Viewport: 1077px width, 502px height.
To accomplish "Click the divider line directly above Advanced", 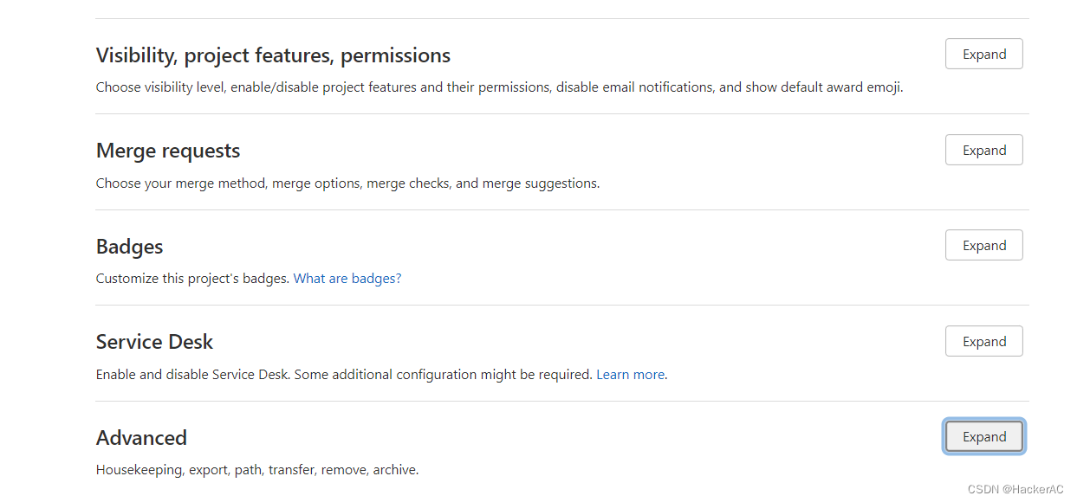I will (561, 401).
